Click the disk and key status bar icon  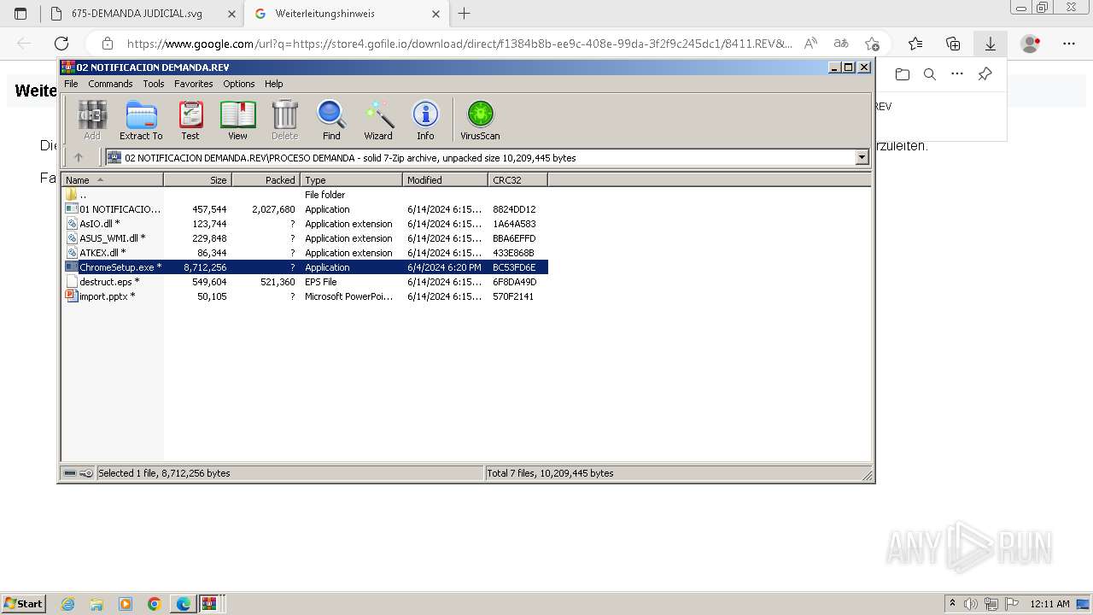coord(79,473)
